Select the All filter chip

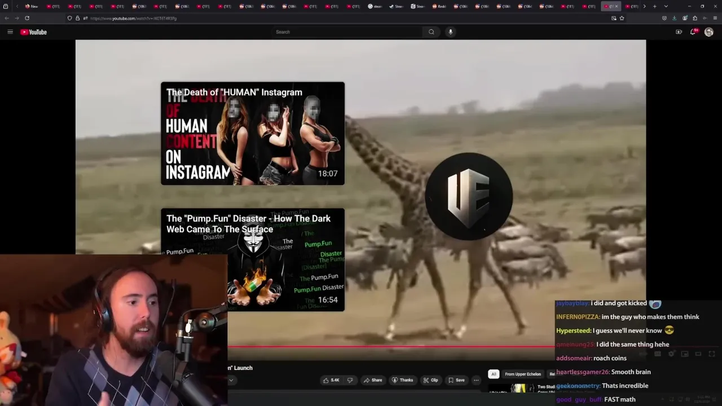coord(494,374)
